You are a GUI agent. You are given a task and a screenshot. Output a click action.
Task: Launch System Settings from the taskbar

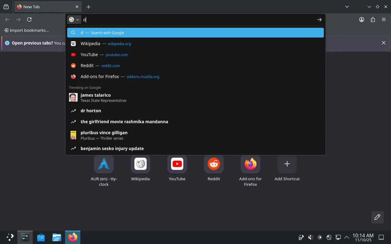25,237
